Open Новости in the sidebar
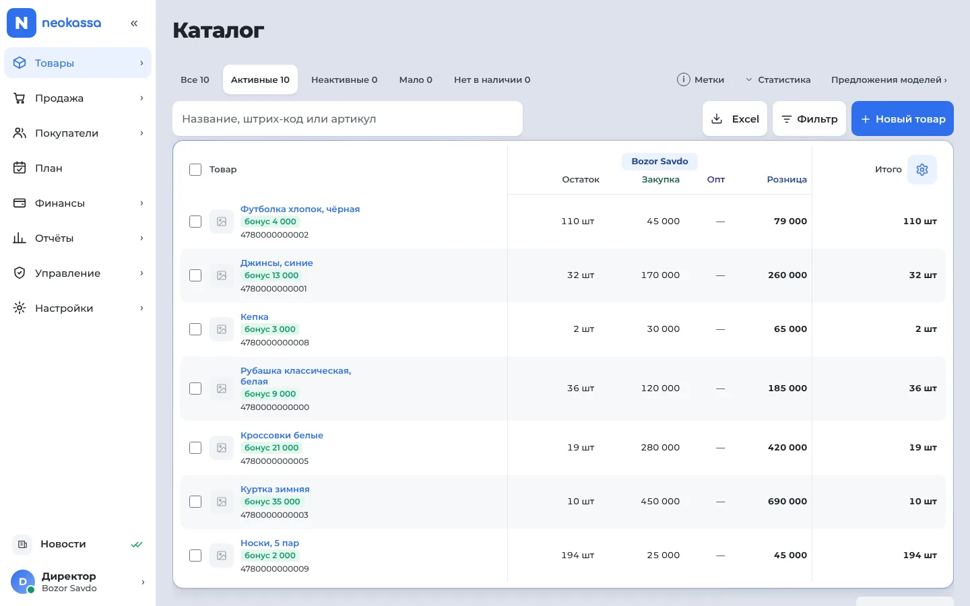This screenshot has width=970, height=606. click(78, 544)
